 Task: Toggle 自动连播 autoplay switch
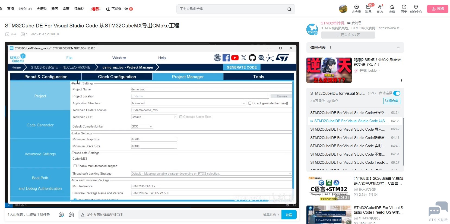397,93
